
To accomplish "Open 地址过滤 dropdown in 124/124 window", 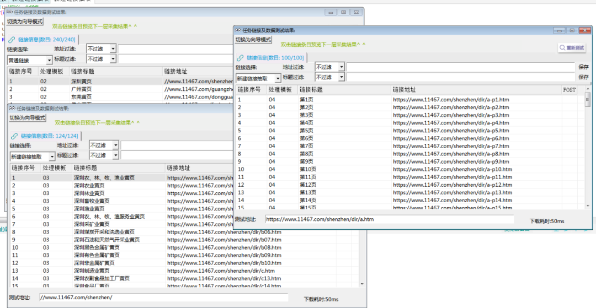I will click(x=115, y=145).
